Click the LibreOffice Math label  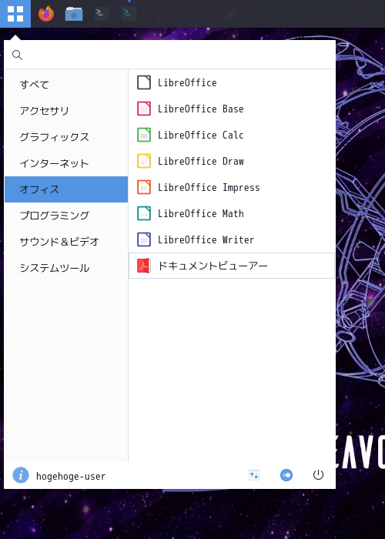[201, 213]
